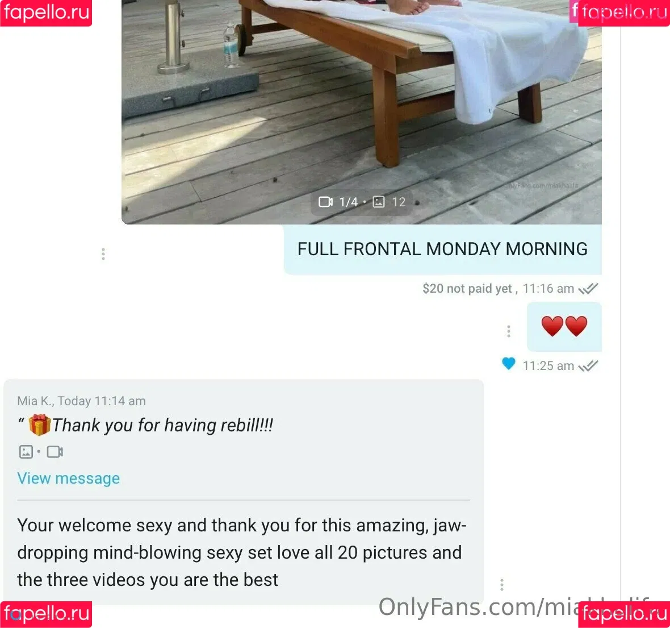Toggle the blue heart like icon
Viewport: 670px width, 628px height.
pos(509,364)
